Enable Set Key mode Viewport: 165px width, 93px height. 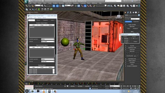tap(107, 88)
